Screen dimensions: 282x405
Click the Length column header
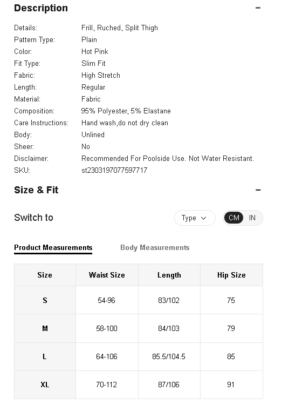pyautogui.click(x=169, y=275)
